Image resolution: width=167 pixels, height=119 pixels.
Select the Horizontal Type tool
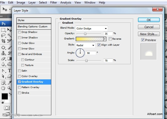pos(10,71)
